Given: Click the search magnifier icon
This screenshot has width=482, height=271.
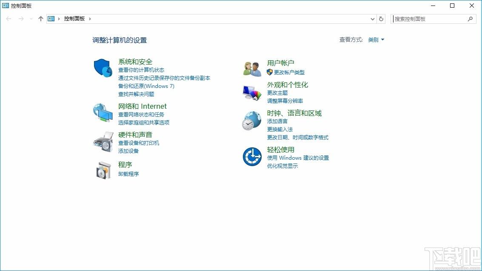Looking at the screenshot, I should (x=470, y=19).
